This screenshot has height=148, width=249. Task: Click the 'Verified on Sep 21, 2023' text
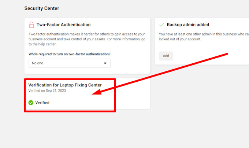pos(47,91)
